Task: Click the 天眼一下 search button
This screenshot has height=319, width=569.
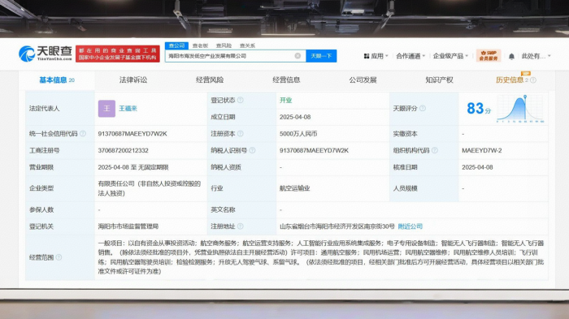Action: pyautogui.click(x=321, y=56)
